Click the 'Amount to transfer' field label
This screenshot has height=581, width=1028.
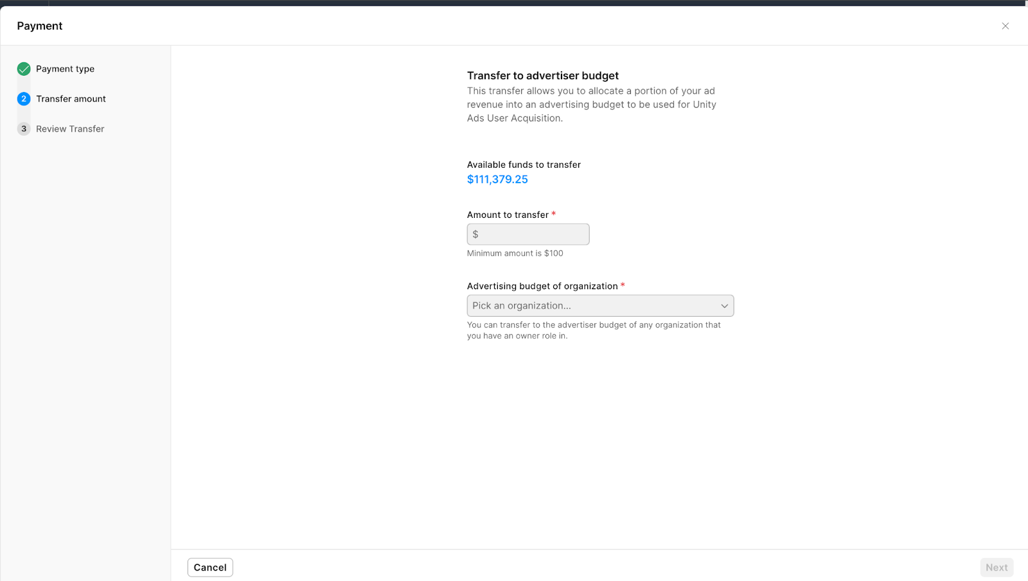(x=508, y=215)
